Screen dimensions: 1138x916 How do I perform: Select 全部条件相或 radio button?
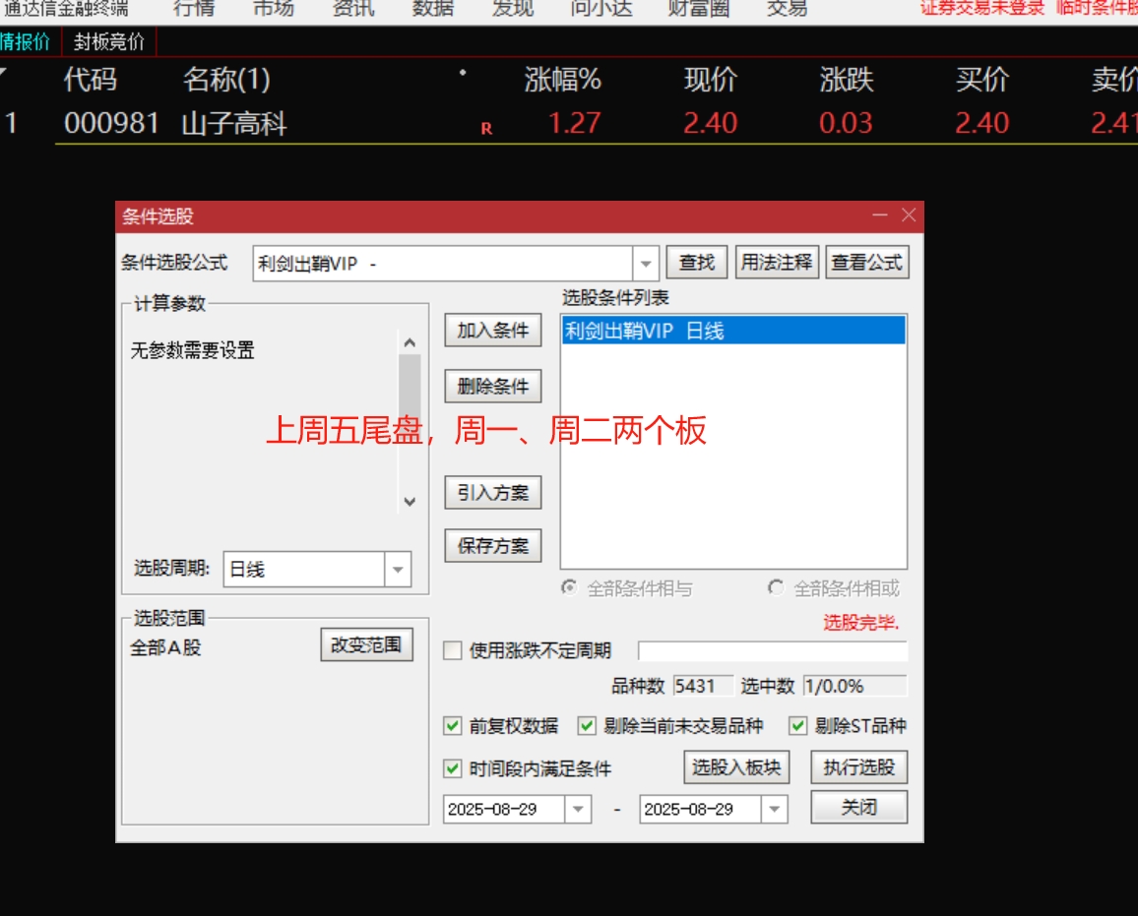776,587
